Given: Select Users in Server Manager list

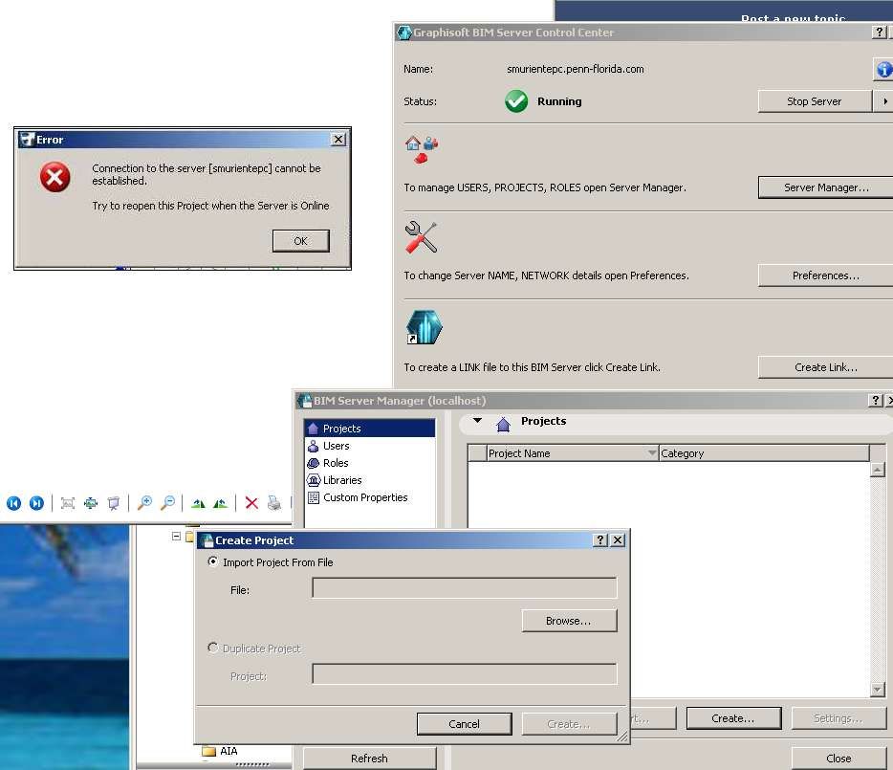Looking at the screenshot, I should click(370, 446).
